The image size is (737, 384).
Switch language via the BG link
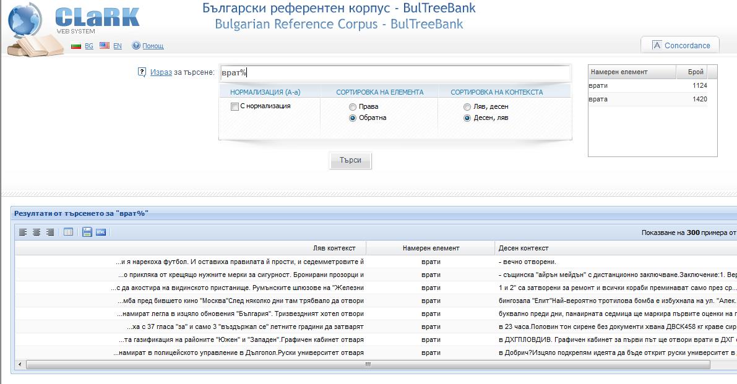pos(89,46)
